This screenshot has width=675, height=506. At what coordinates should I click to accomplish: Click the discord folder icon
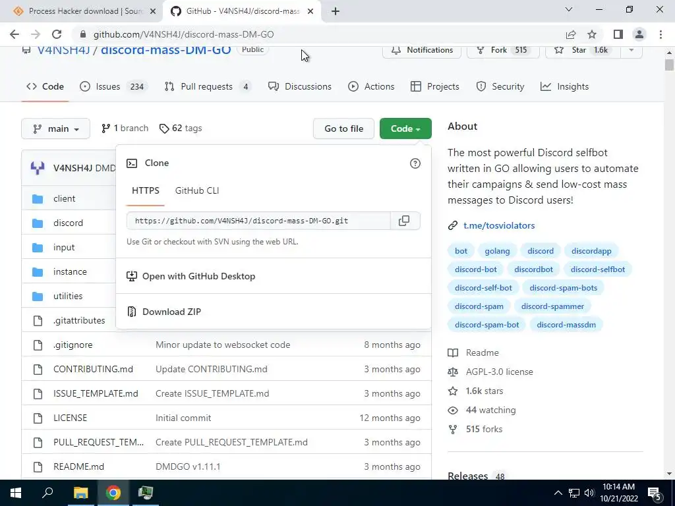[38, 223]
